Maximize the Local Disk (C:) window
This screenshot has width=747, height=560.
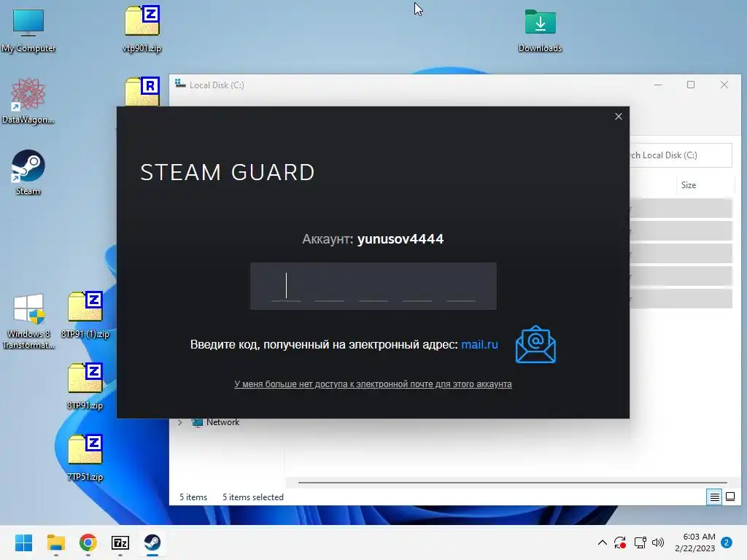click(691, 85)
